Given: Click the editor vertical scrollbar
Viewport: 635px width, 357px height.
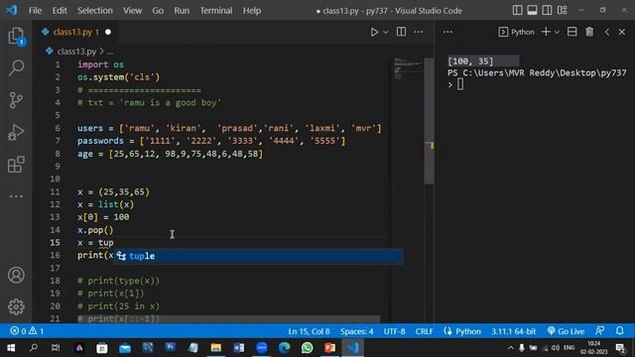Looking at the screenshot, I should (x=429, y=121).
